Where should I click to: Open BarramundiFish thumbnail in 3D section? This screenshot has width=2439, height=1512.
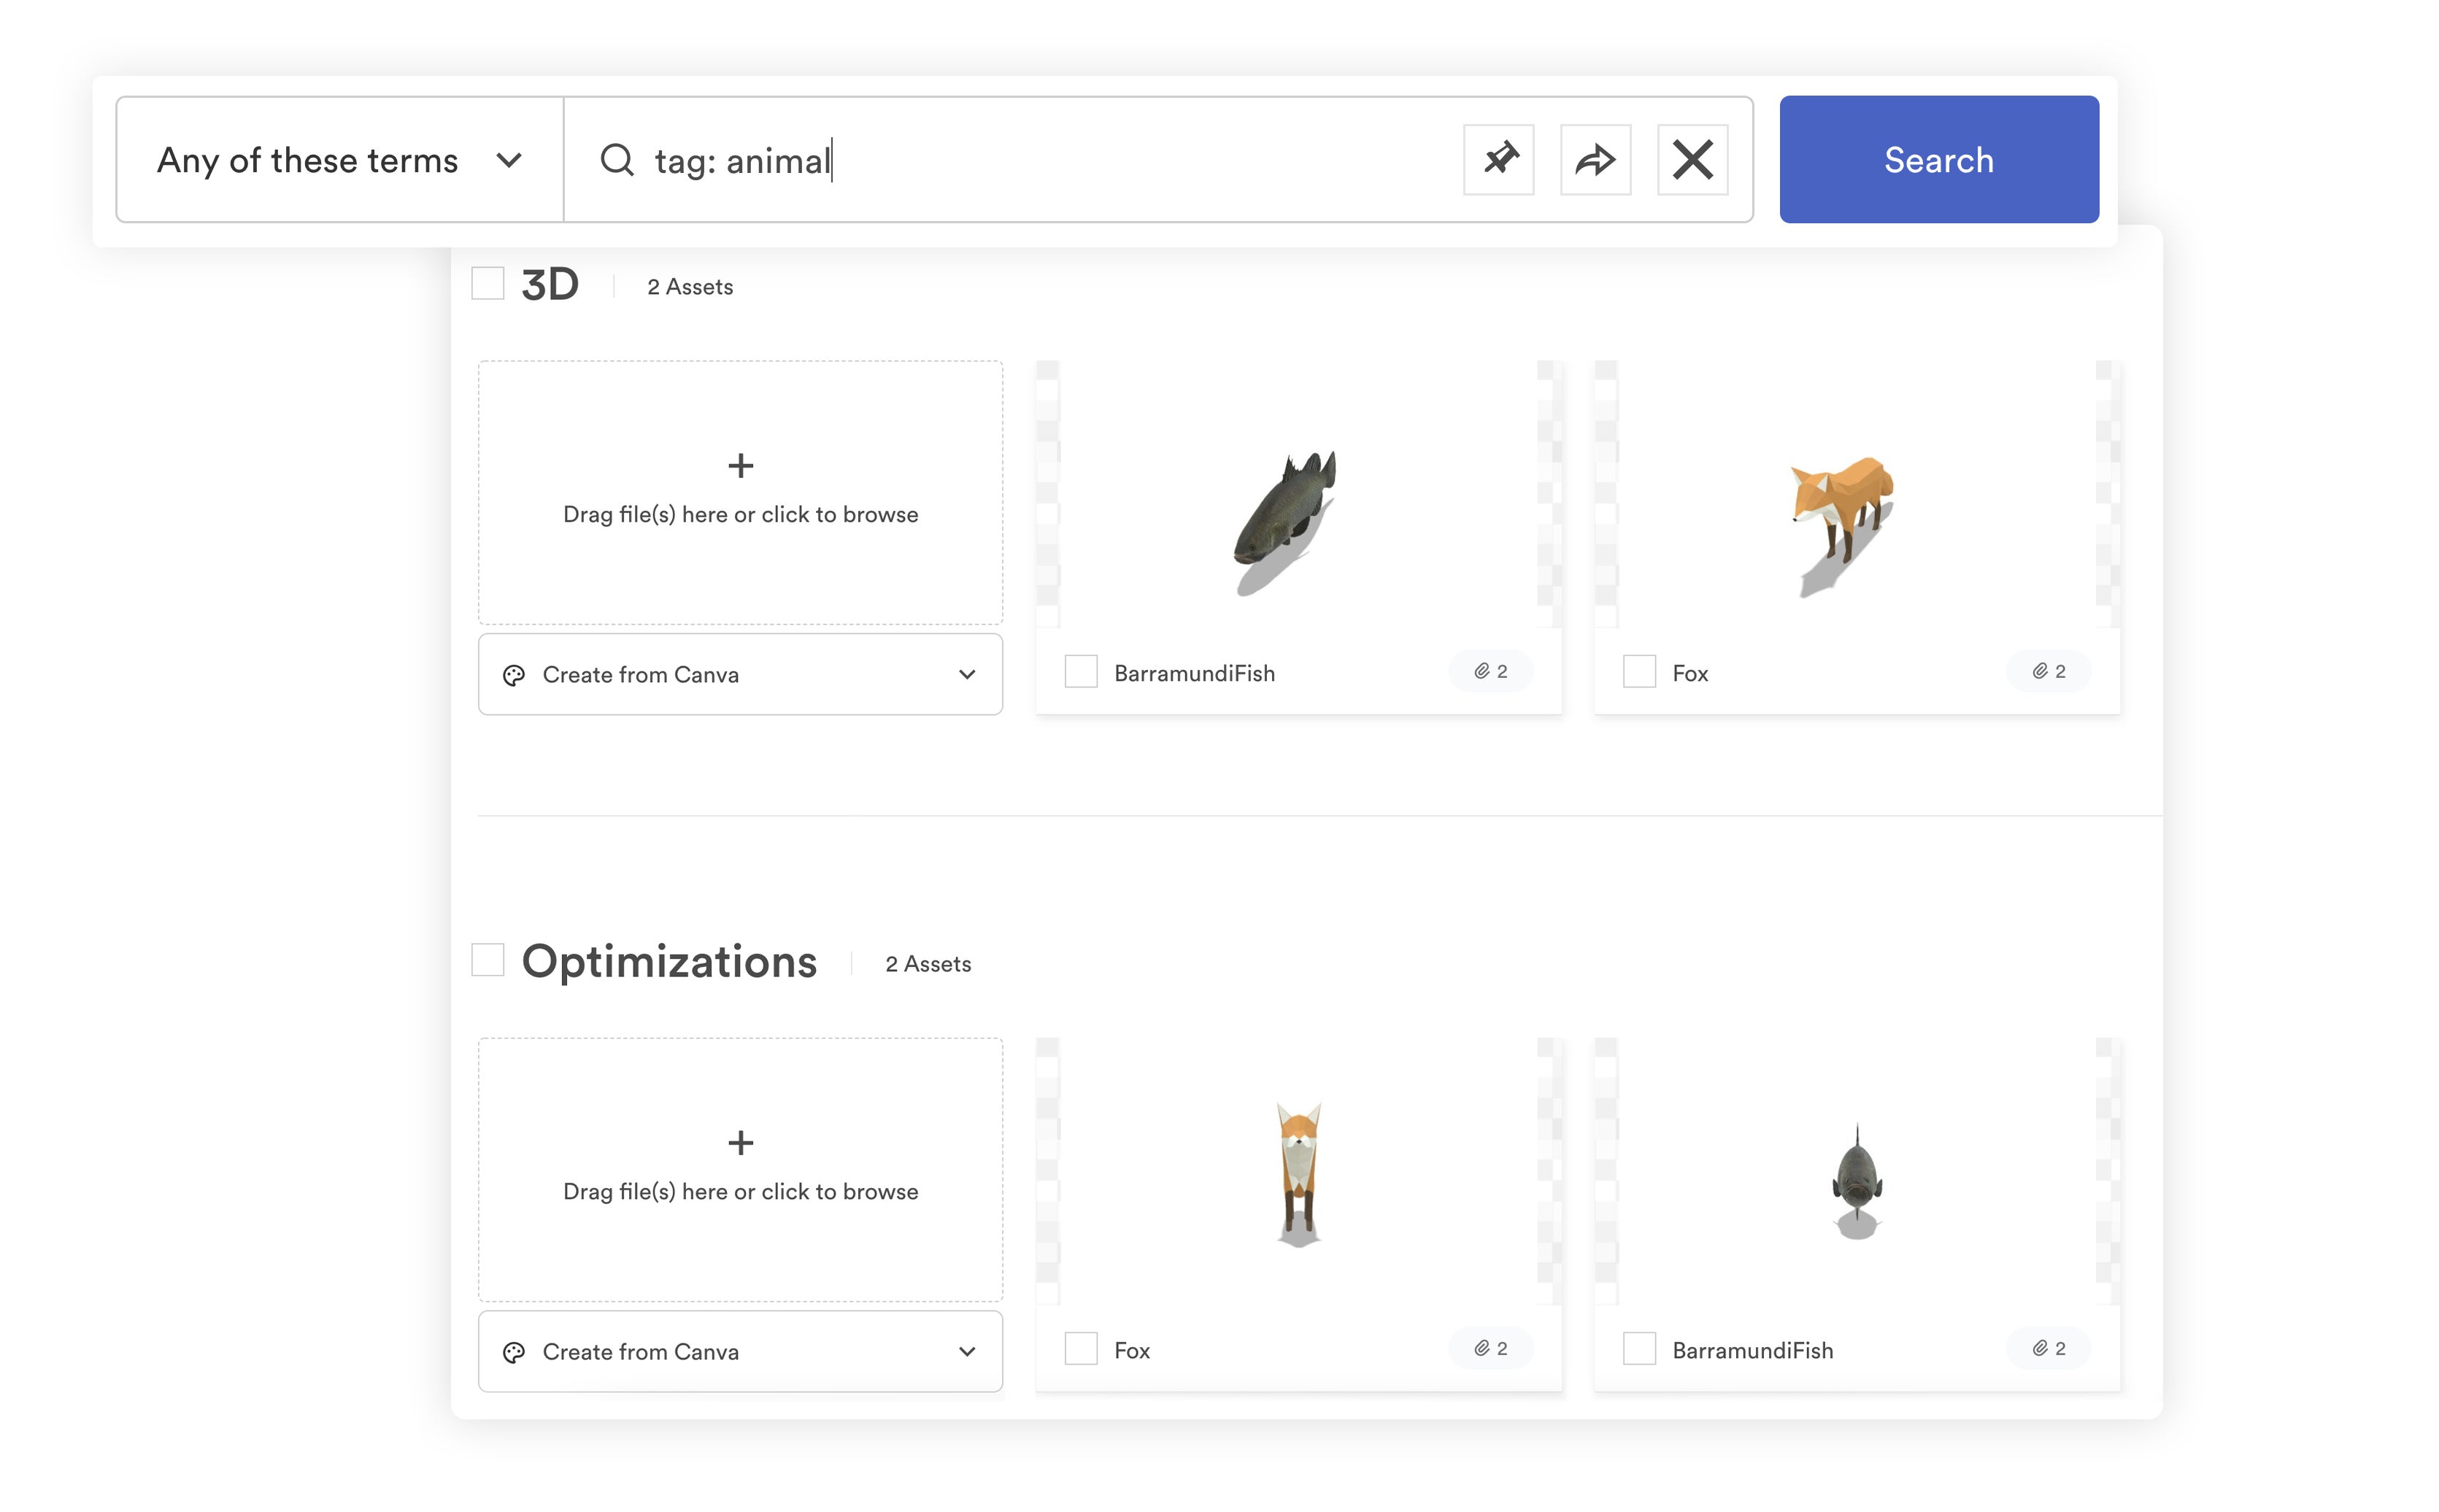[x=1298, y=495]
